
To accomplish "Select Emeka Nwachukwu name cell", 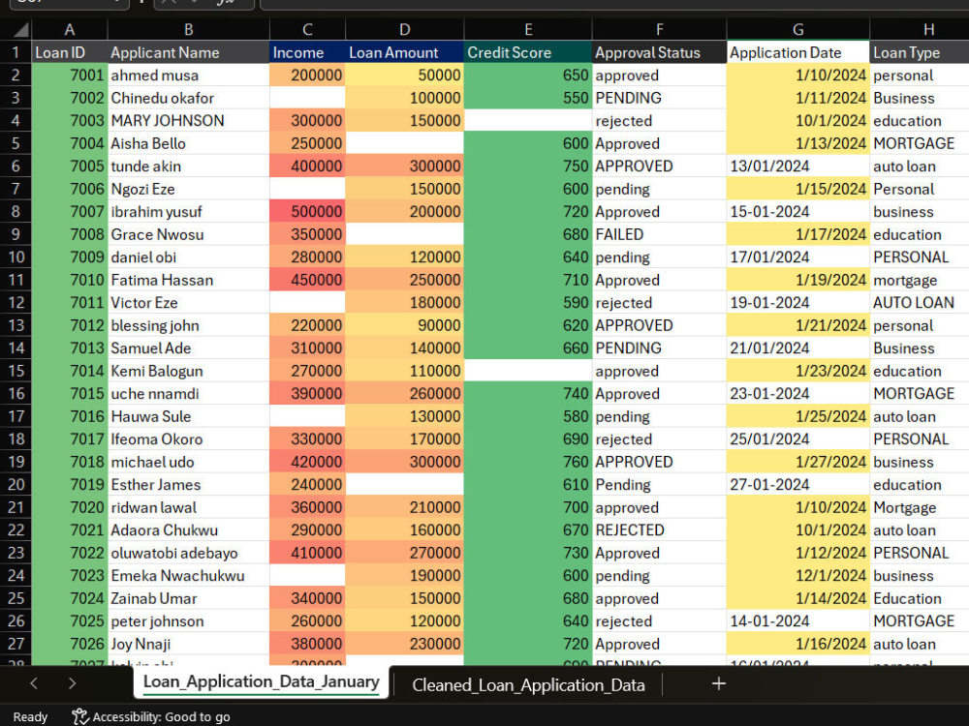I will click(189, 575).
